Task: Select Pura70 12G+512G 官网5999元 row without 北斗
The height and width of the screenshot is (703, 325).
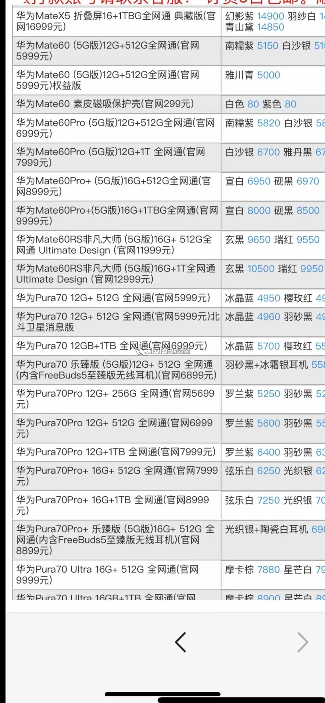Action: pyautogui.click(x=117, y=298)
